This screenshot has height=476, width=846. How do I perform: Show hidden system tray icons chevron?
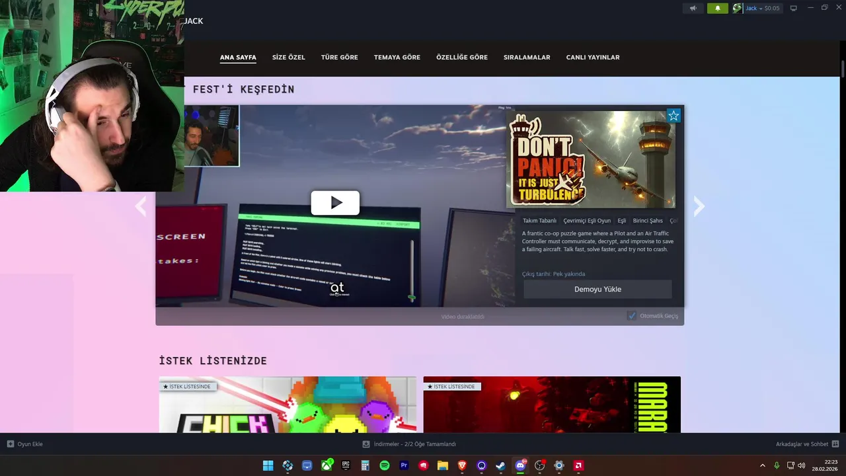point(763,465)
